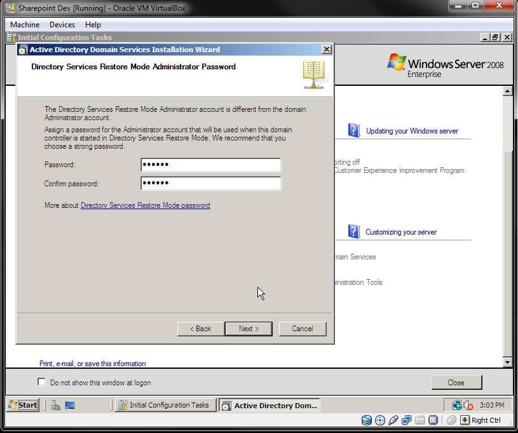Image resolution: width=518 pixels, height=433 pixels.
Task: Click Customer Experience Improvement Program text
Action: (x=399, y=170)
